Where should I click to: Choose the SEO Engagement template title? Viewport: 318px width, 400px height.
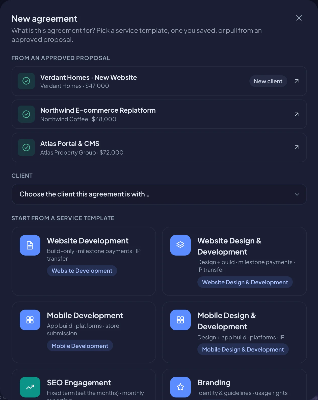coord(79,383)
